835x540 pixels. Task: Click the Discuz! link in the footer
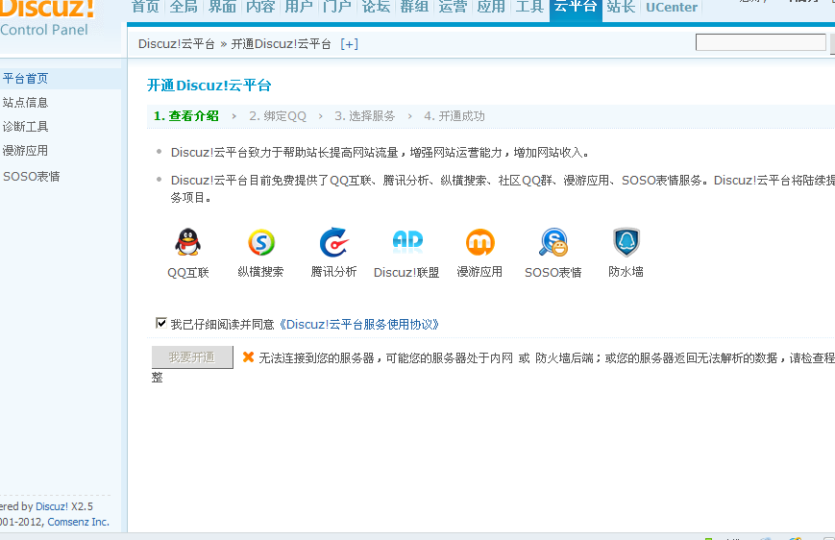pos(52,506)
